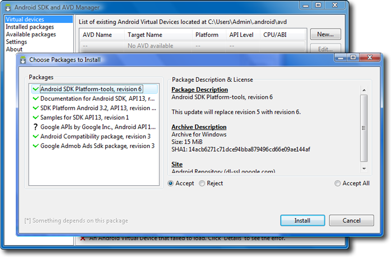Select SDK Platform Android 3.2, API 13 row
This screenshot has width=392, height=258.
click(95, 108)
